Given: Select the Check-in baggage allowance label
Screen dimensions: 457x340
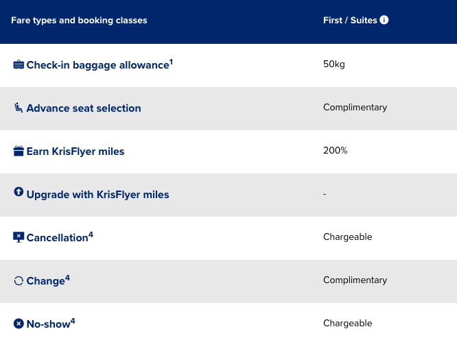Looking at the screenshot, I should (97, 65).
